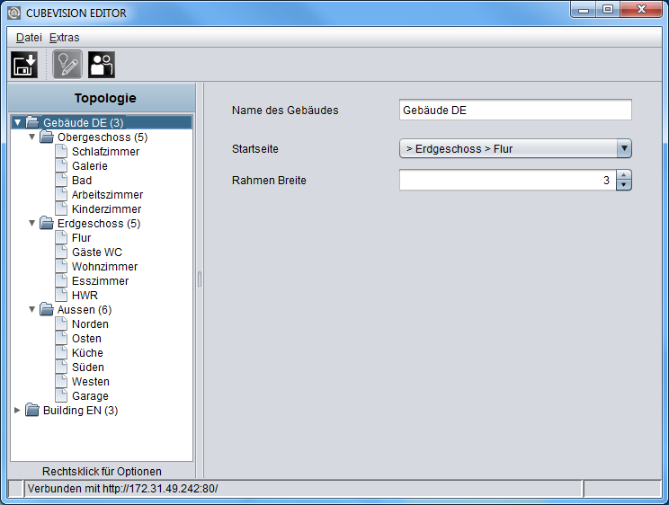This screenshot has height=505, width=669.
Task: Collapse the Aussen folder arrow
Action: 32,309
